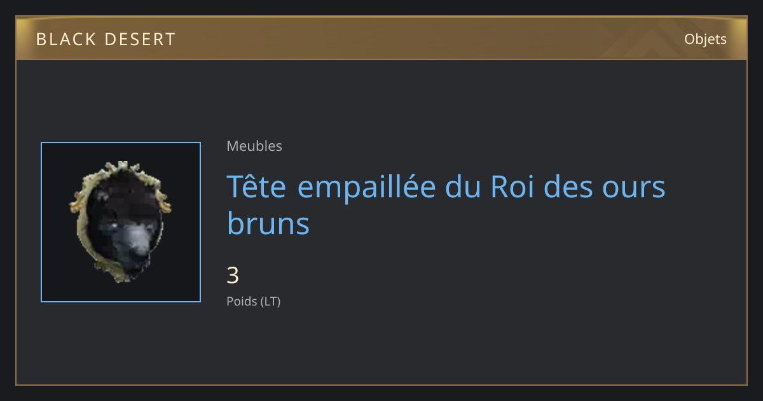Click the bear's visible eye in the icon
The height and width of the screenshot is (401, 763).
coord(111,227)
